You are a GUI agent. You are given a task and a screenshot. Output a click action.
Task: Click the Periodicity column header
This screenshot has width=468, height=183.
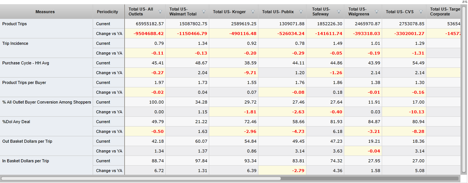pos(107,12)
